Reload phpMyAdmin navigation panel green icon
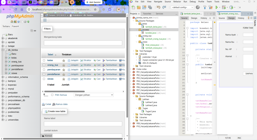The height and width of the screenshot is (140, 257). pyautogui.click(x=28, y=22)
